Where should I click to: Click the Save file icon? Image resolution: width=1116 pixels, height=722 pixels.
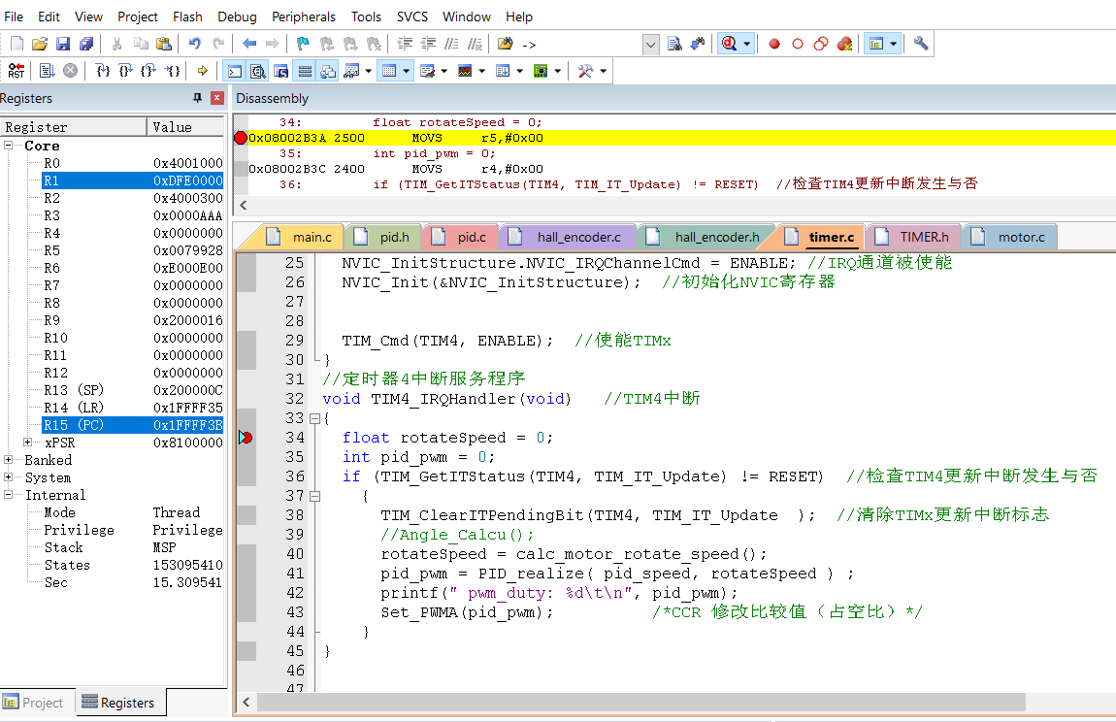pyautogui.click(x=63, y=44)
